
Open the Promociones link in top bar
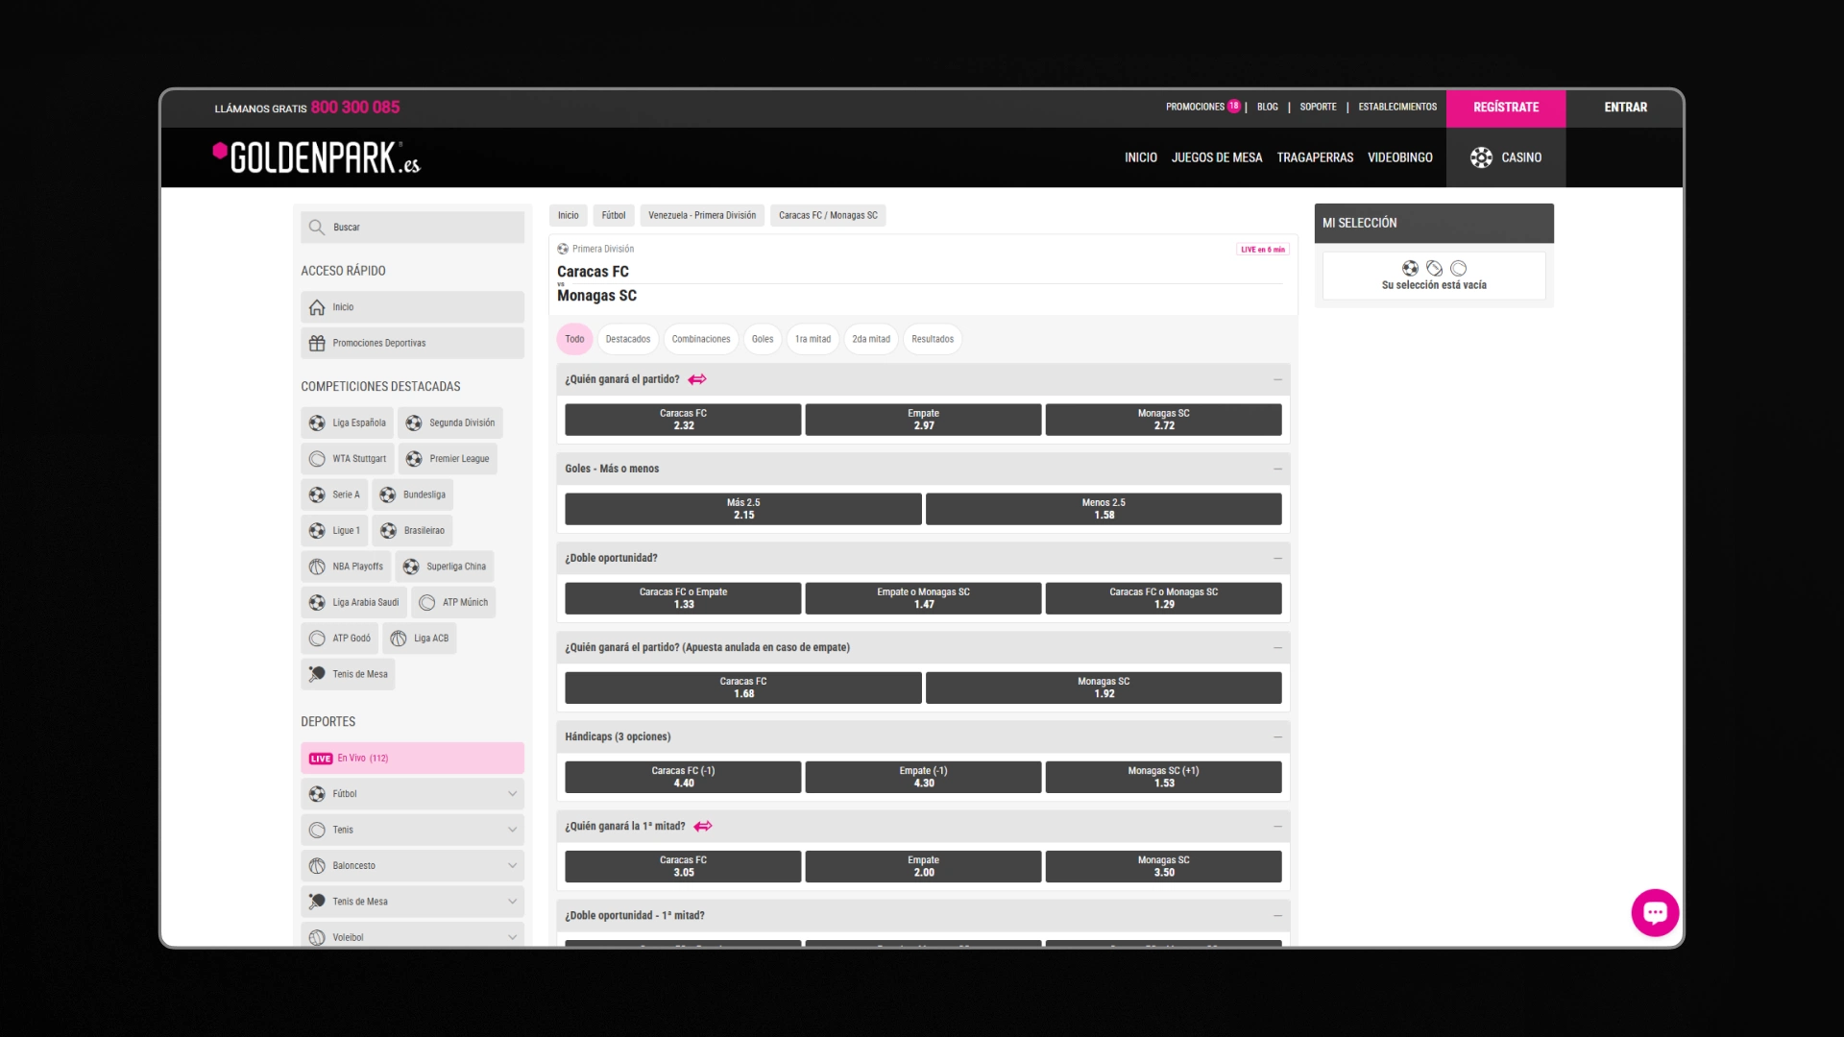point(1195,107)
